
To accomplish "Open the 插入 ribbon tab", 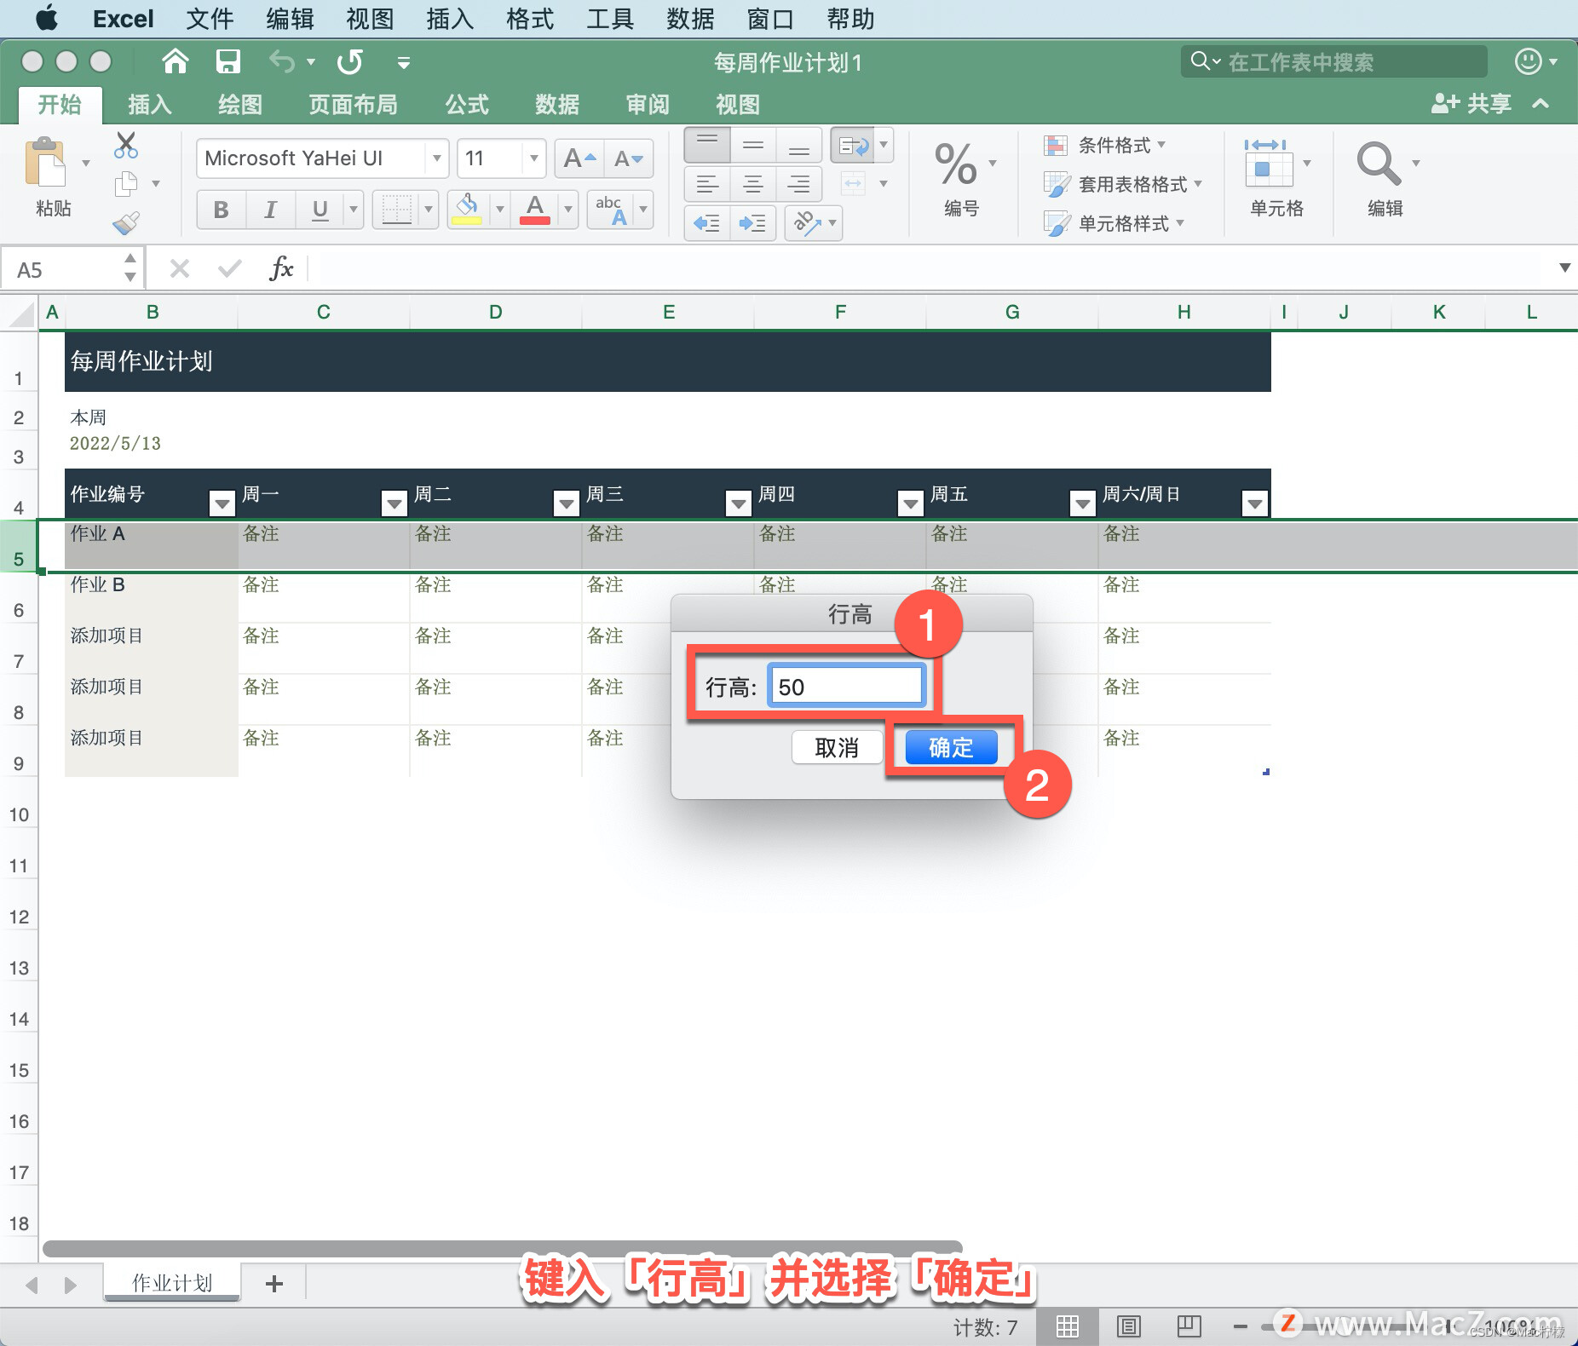I will [x=150, y=104].
